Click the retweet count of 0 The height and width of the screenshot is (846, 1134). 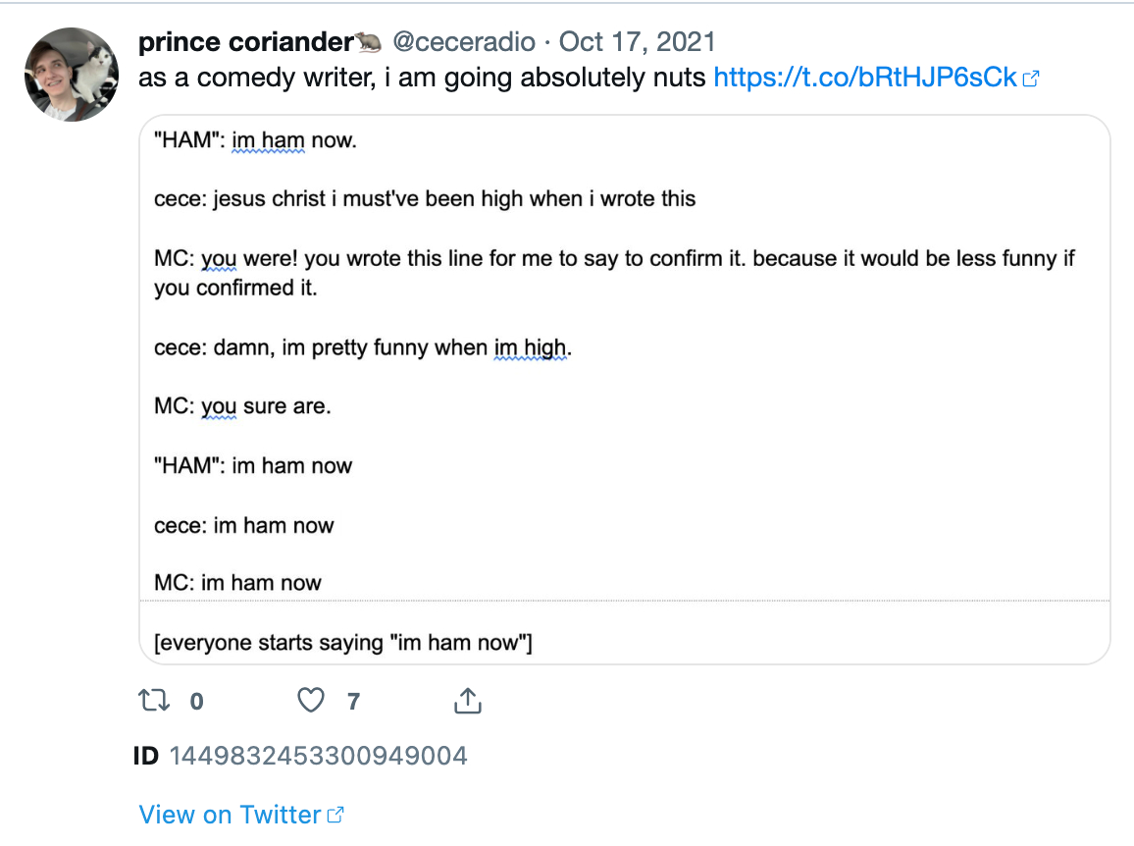[196, 702]
